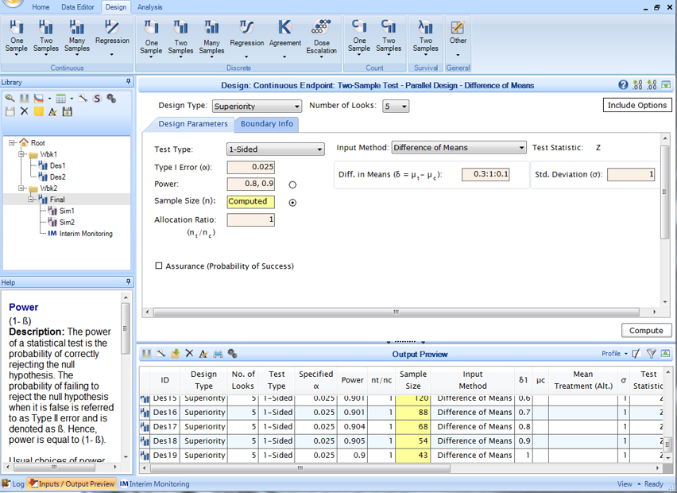Open the Input Method dropdown
Screen dimensions: 677x493
[459, 148]
